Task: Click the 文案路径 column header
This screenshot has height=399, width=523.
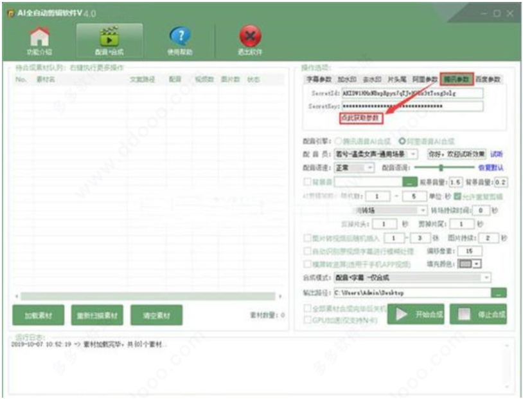Action: click(143, 80)
